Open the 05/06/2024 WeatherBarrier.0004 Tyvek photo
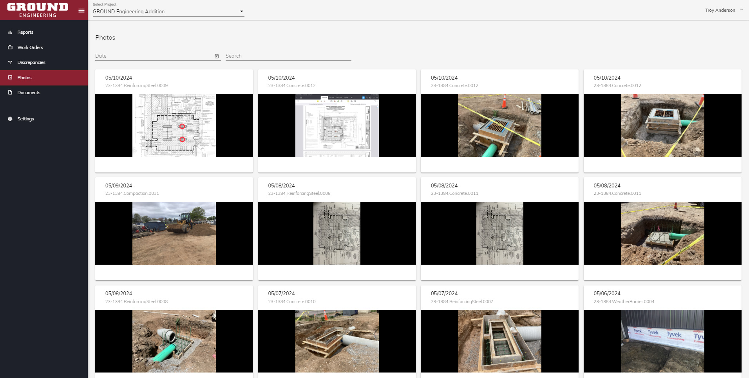Viewport: 749px width, 378px height. coord(662,341)
